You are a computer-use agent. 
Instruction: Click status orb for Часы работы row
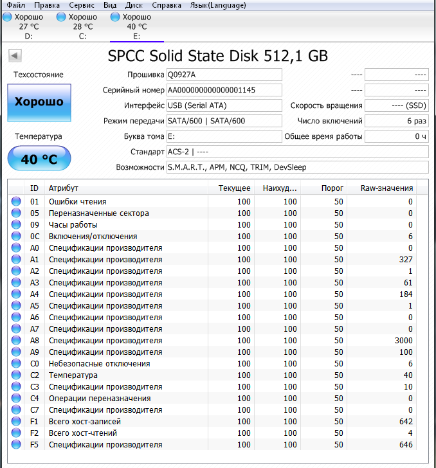click(16, 225)
